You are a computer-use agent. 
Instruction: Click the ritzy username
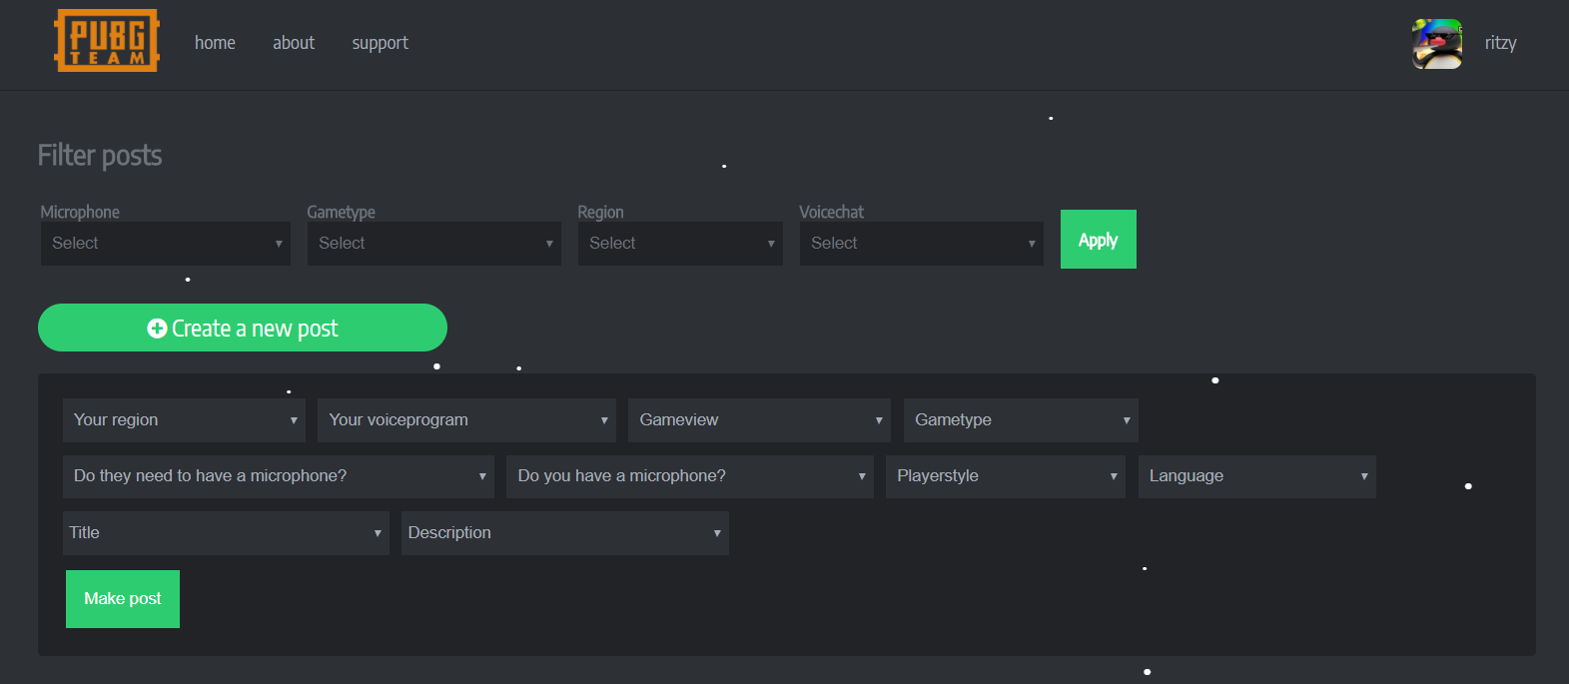pos(1500,43)
